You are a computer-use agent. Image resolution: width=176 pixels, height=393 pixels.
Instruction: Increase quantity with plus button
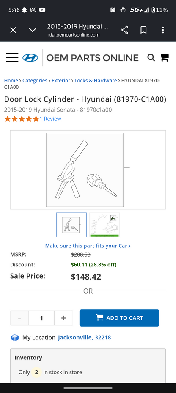tap(63, 318)
